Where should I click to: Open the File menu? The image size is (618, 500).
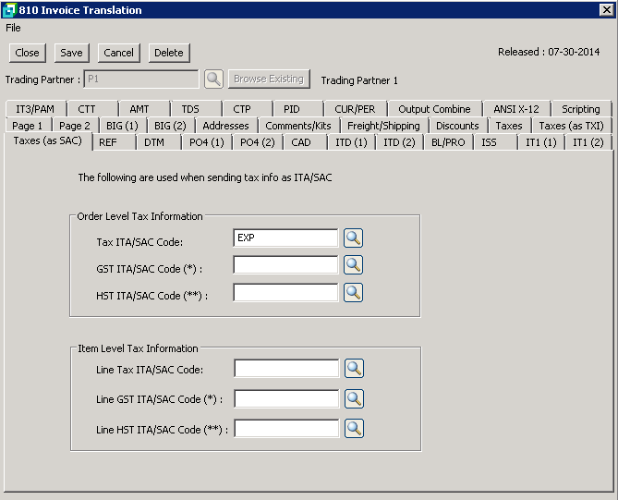[x=13, y=28]
